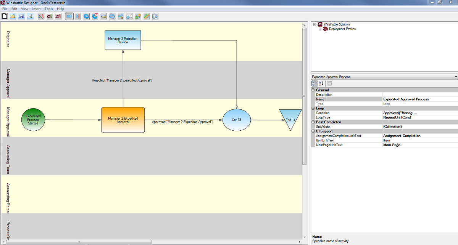The width and height of the screenshot is (458, 245).
Task: Select the Deployment Profiles tree label
Action: coord(342,29)
